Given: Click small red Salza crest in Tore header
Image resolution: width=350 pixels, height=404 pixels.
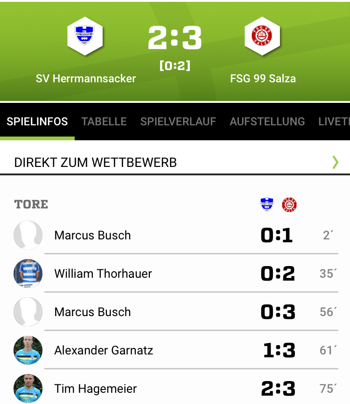Looking at the screenshot, I should click(x=289, y=205).
